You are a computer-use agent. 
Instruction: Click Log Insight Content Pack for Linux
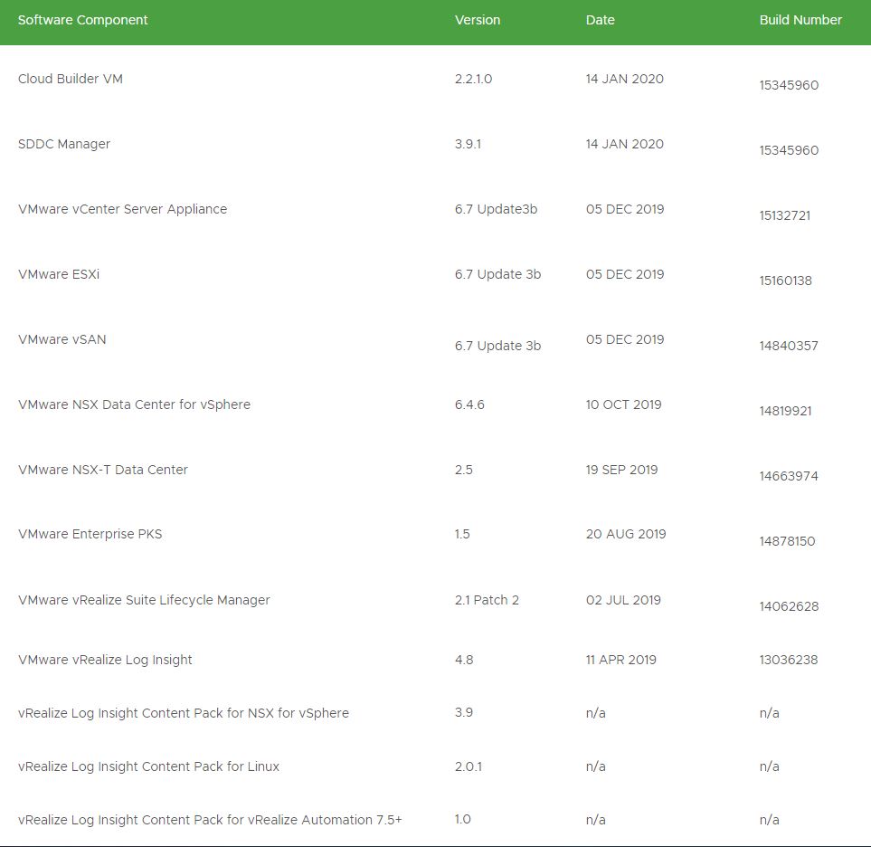[148, 766]
